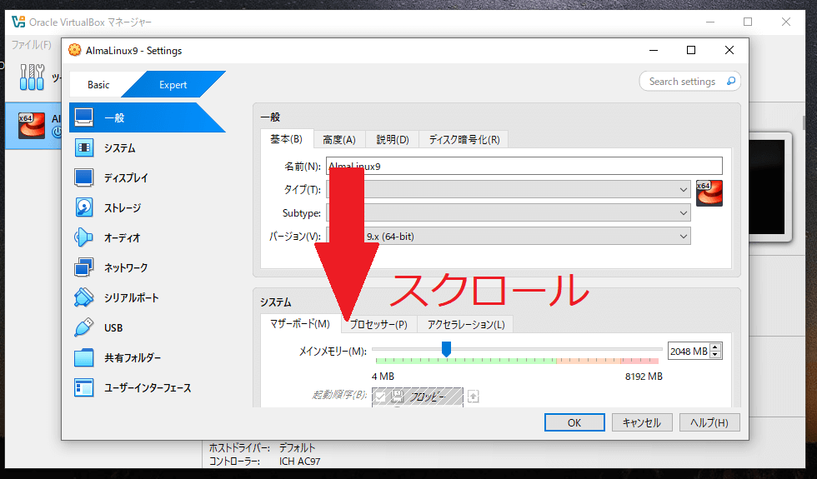The width and height of the screenshot is (817, 479).
Task: Click the search magnifier icon in Search settings
Action: 731,82
